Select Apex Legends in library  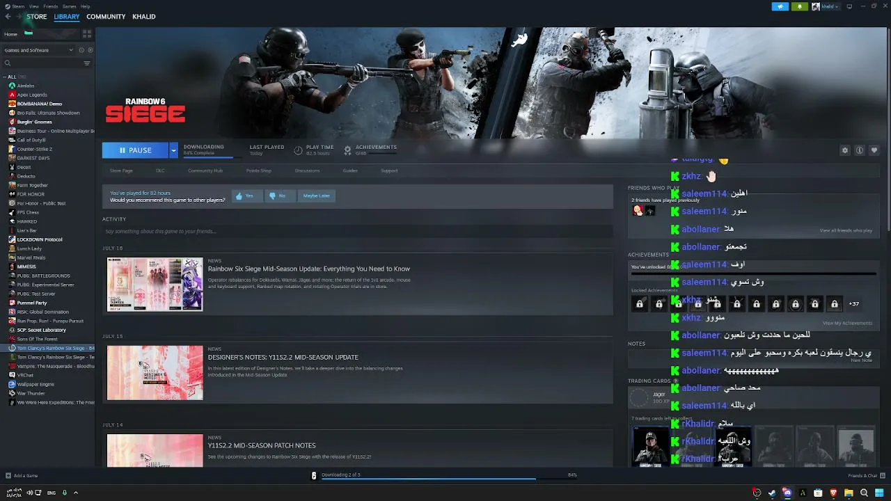32,95
